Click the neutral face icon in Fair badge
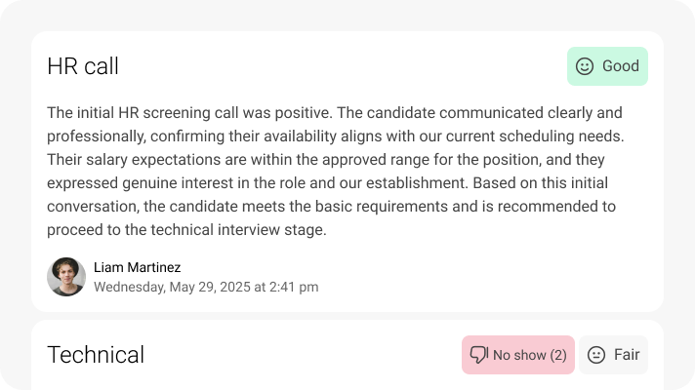695x390 pixels. pyautogui.click(x=596, y=355)
